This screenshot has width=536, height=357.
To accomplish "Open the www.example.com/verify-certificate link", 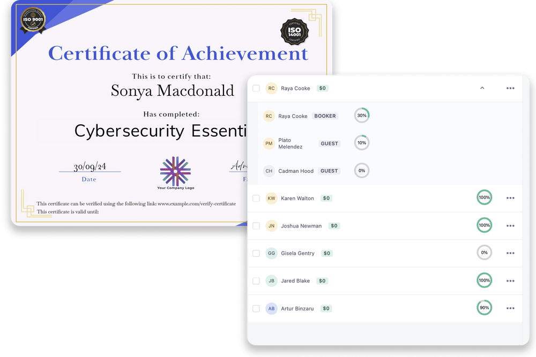I will 196,204.
